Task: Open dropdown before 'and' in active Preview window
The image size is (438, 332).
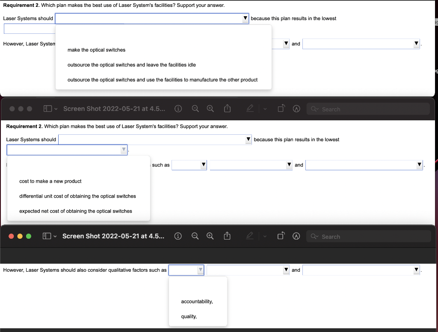Action: tap(248, 270)
